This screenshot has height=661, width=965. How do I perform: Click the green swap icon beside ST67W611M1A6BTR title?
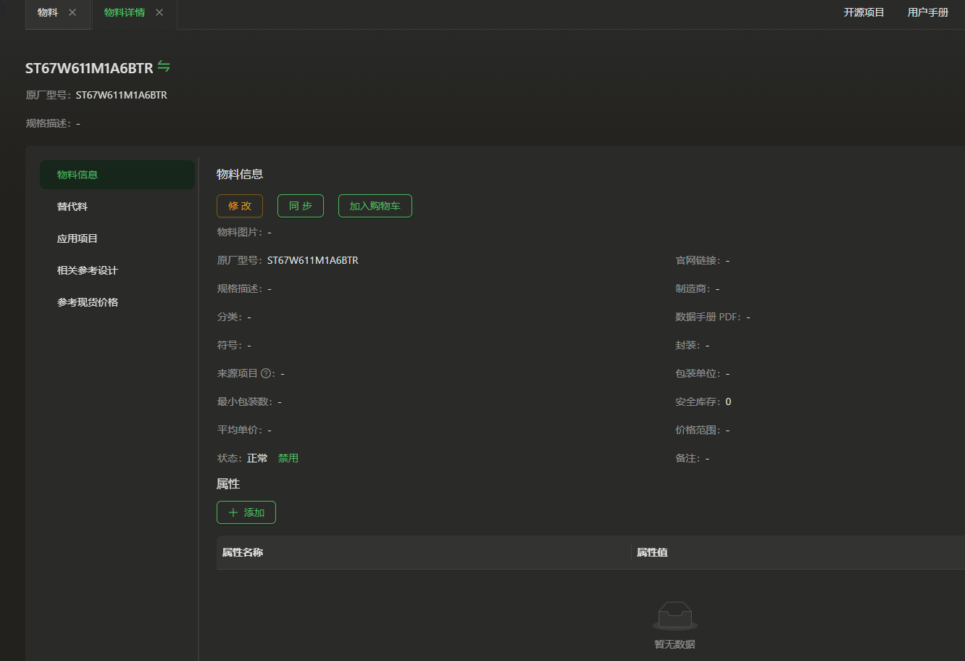coord(164,67)
